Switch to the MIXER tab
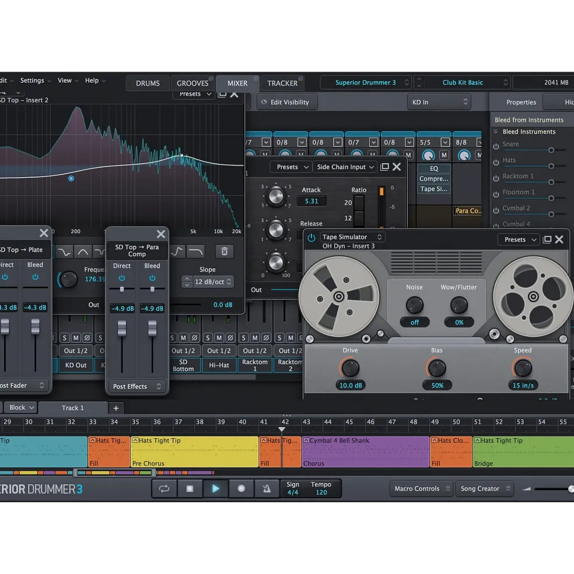The image size is (574, 574). (x=237, y=83)
